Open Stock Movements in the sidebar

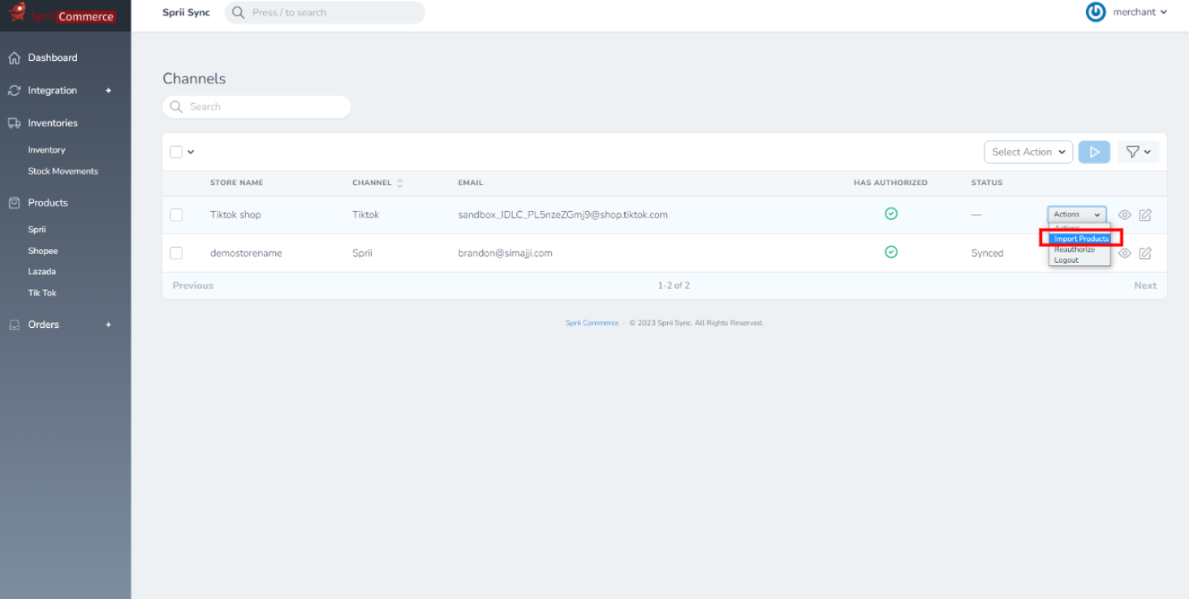point(62,171)
